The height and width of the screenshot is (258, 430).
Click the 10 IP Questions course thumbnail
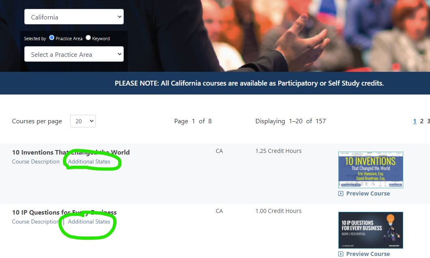370,230
